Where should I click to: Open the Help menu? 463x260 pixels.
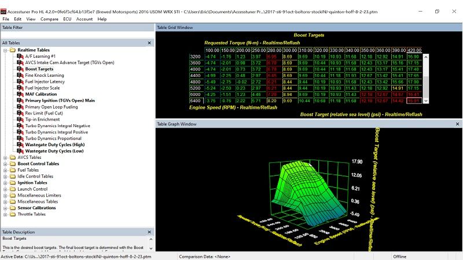pyautogui.click(x=102, y=19)
